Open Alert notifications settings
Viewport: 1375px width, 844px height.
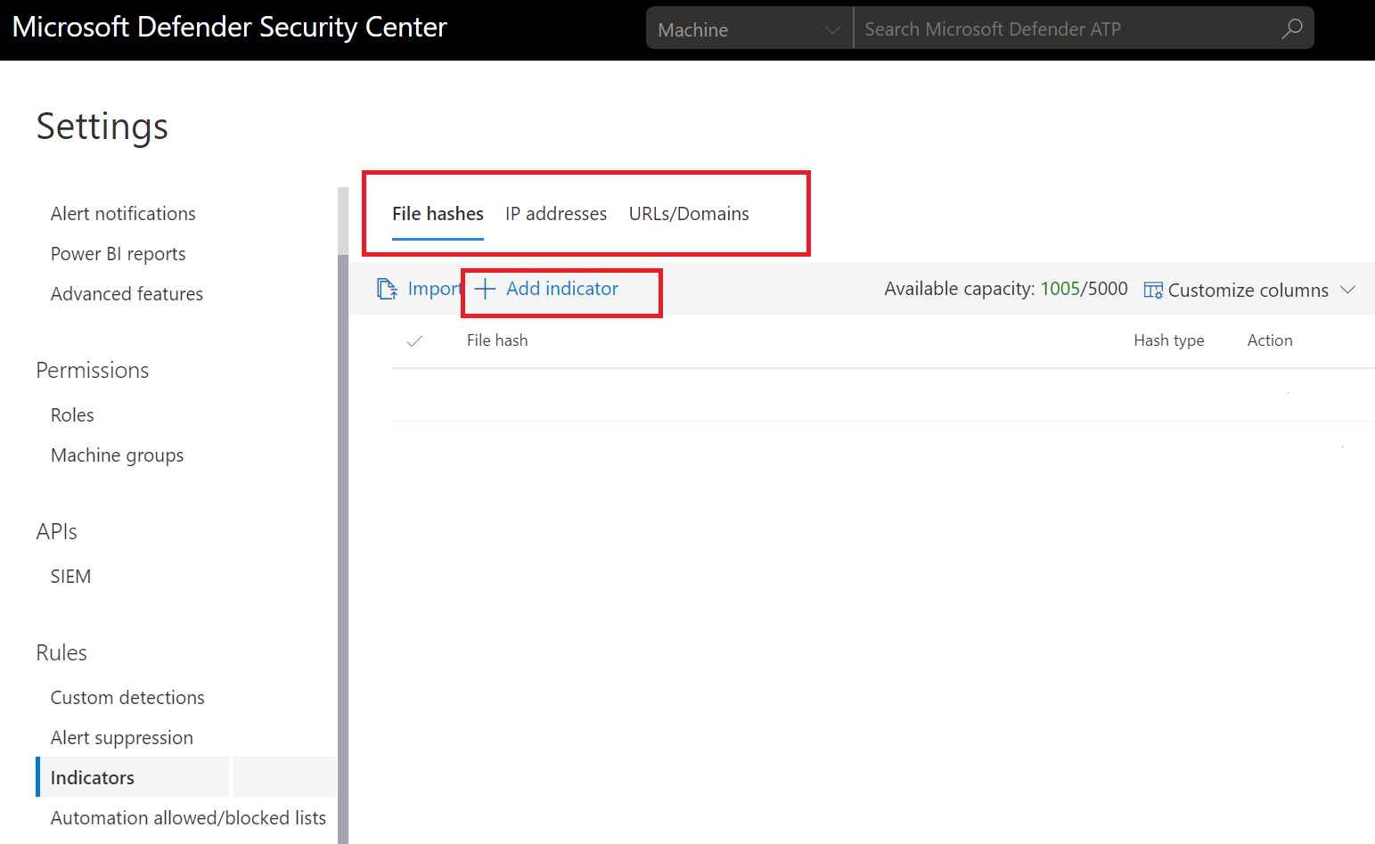pos(123,214)
